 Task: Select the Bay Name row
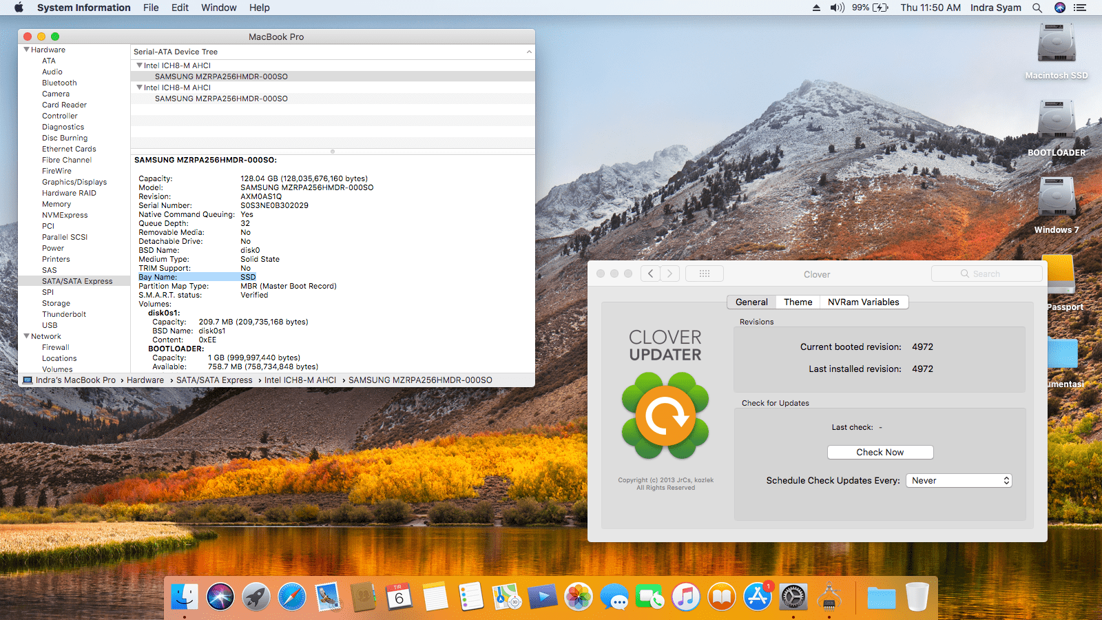point(197,277)
